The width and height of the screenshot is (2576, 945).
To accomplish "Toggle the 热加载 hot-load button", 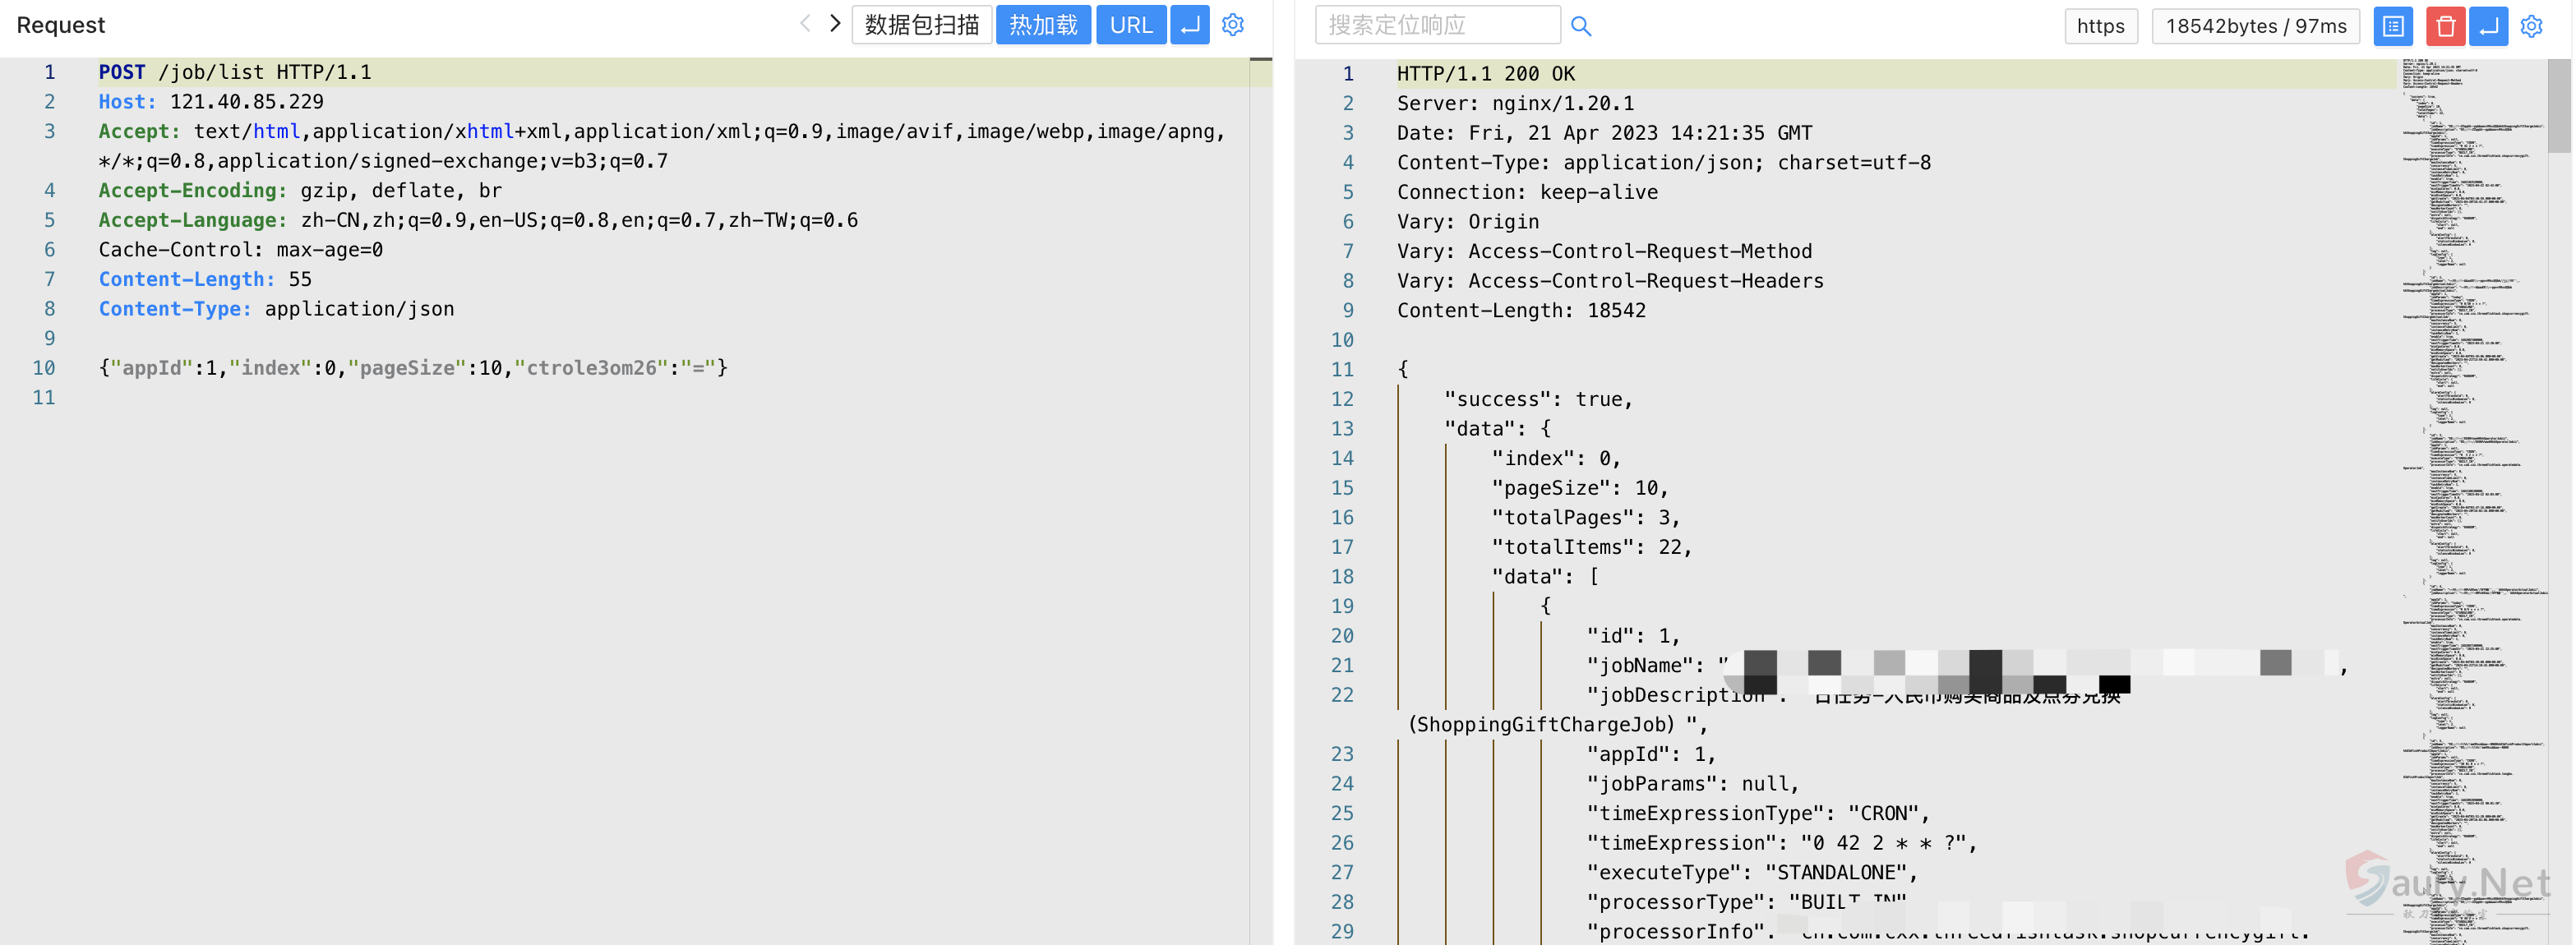I will coord(1042,25).
